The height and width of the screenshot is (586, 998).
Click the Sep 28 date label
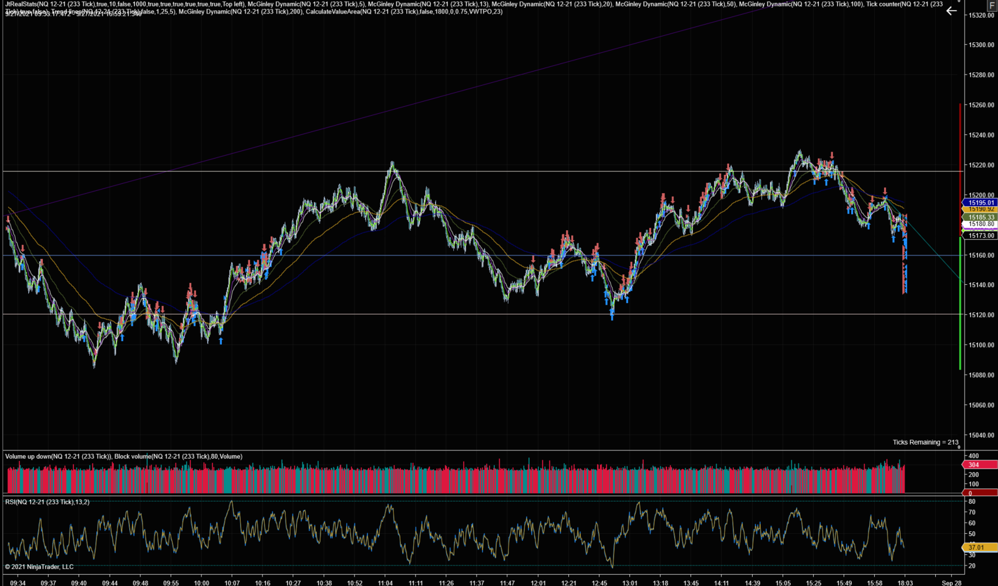(x=952, y=582)
